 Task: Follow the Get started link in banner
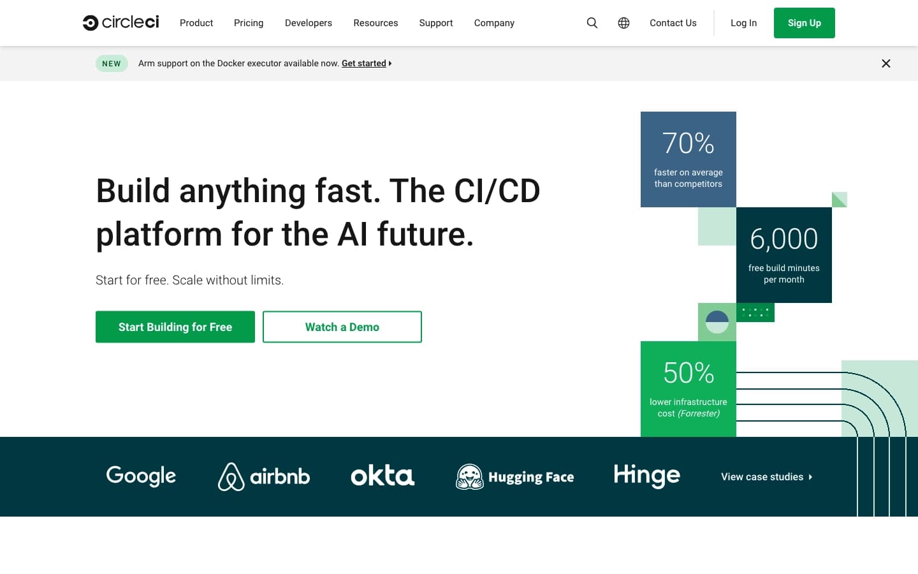tap(367, 63)
